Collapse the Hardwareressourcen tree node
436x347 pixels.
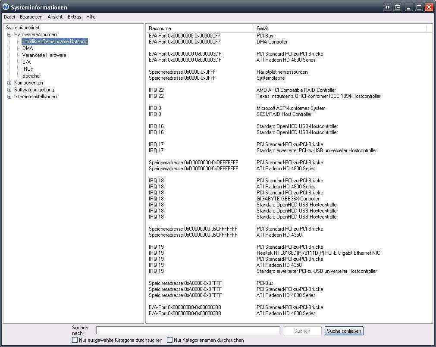(9, 35)
